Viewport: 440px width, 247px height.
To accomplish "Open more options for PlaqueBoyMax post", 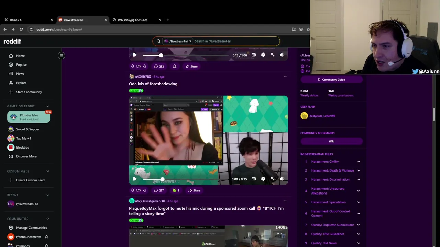I will 286,201.
